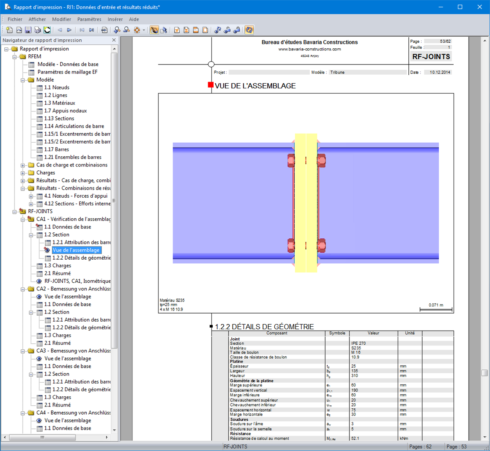Zoom in with magnifier plus icon
490x451 pixels.
117,30
